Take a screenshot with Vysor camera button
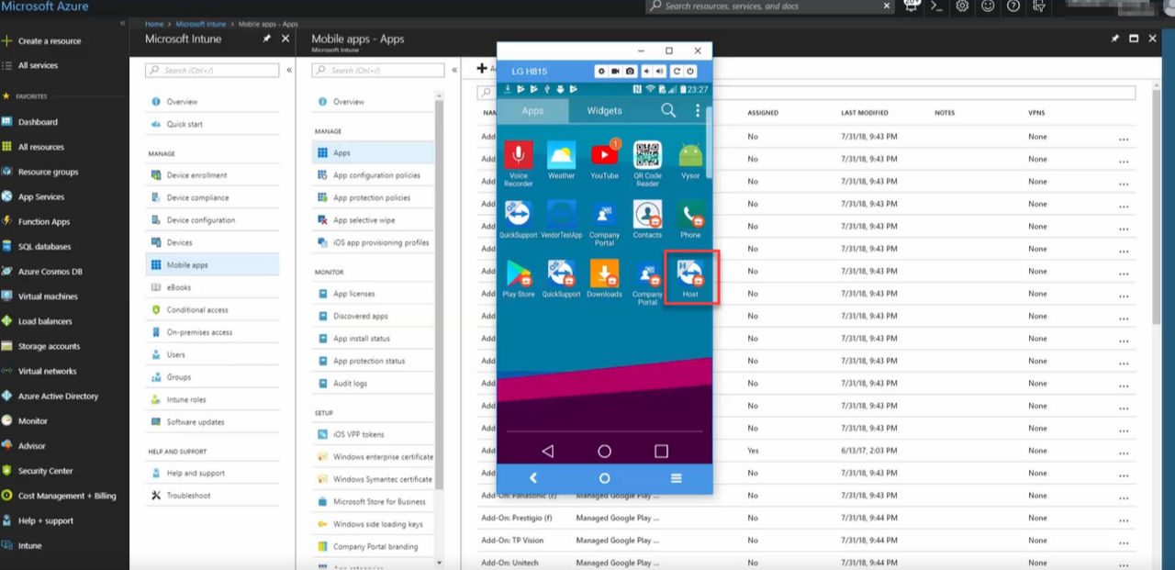 (x=630, y=72)
